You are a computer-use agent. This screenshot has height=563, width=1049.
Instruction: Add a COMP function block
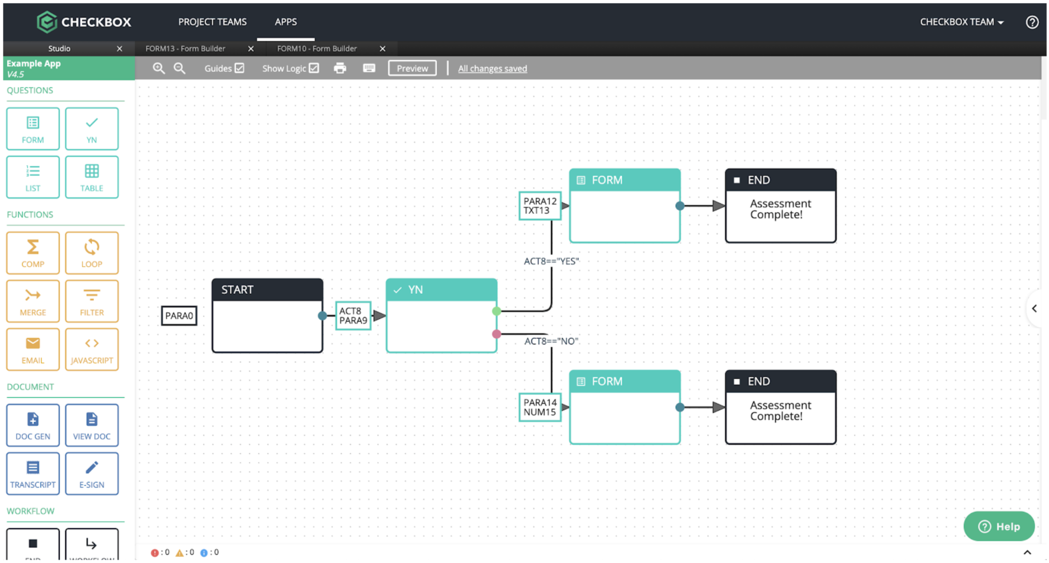coord(33,253)
